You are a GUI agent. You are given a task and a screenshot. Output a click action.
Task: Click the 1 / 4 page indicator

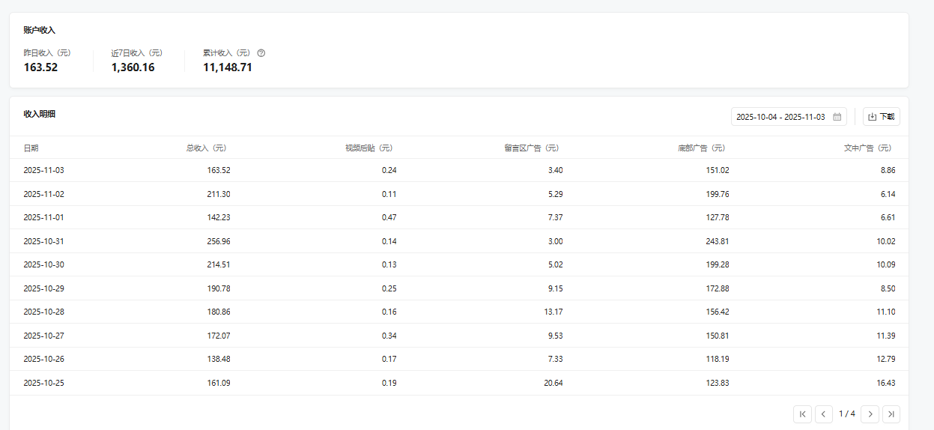pos(846,414)
